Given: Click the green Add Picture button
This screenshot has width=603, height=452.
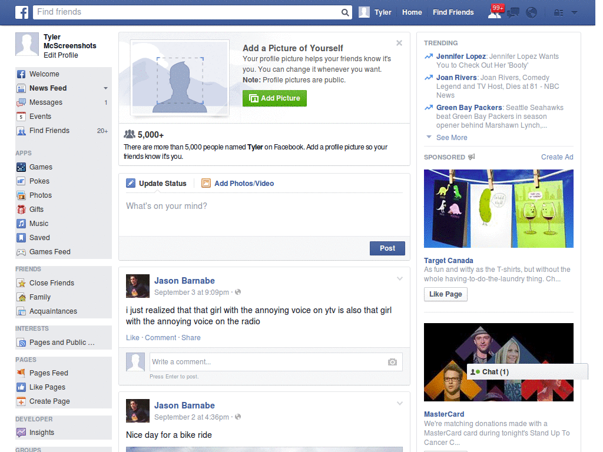Looking at the screenshot, I should click(274, 98).
